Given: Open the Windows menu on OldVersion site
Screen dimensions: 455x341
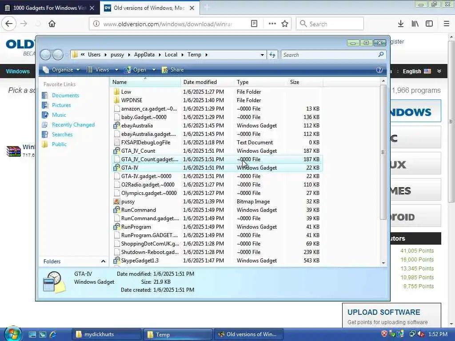Looking at the screenshot, I should (18, 71).
